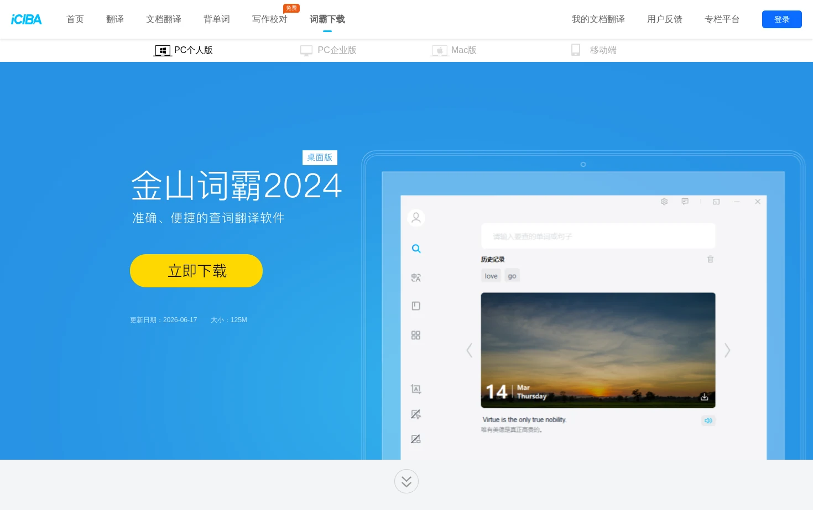
Task: Click the next arrow right of the daily image
Action: coord(727,350)
